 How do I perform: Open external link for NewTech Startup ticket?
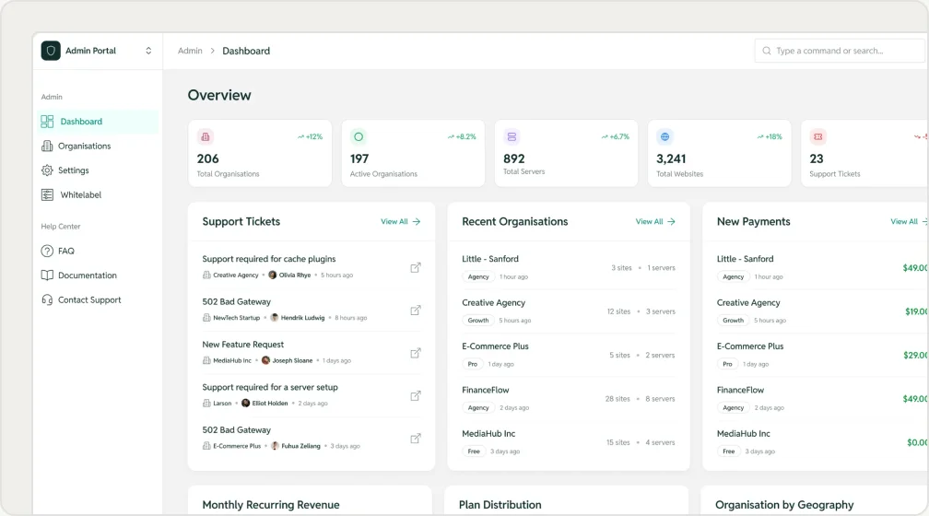point(416,311)
